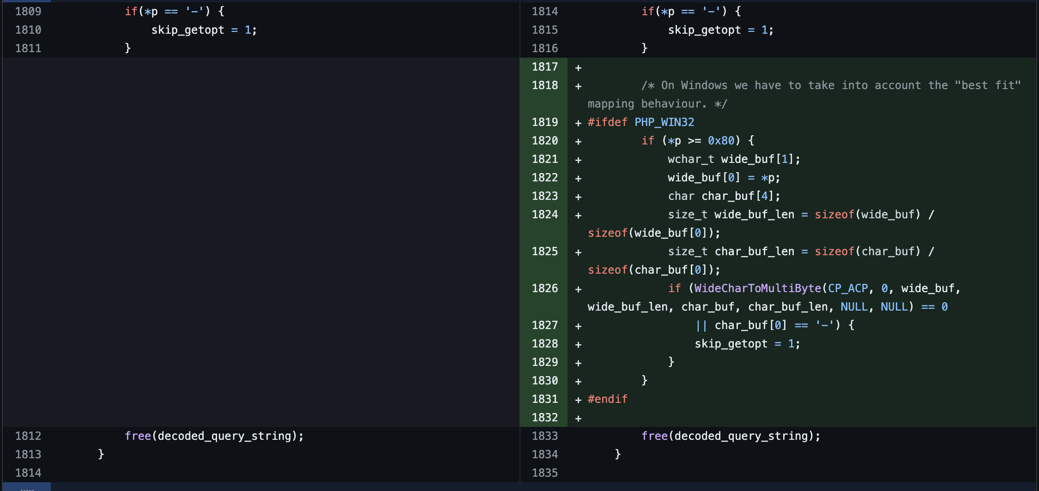Click added line number 1832
Image resolution: width=1039 pixels, height=491 pixels.
[x=545, y=418]
